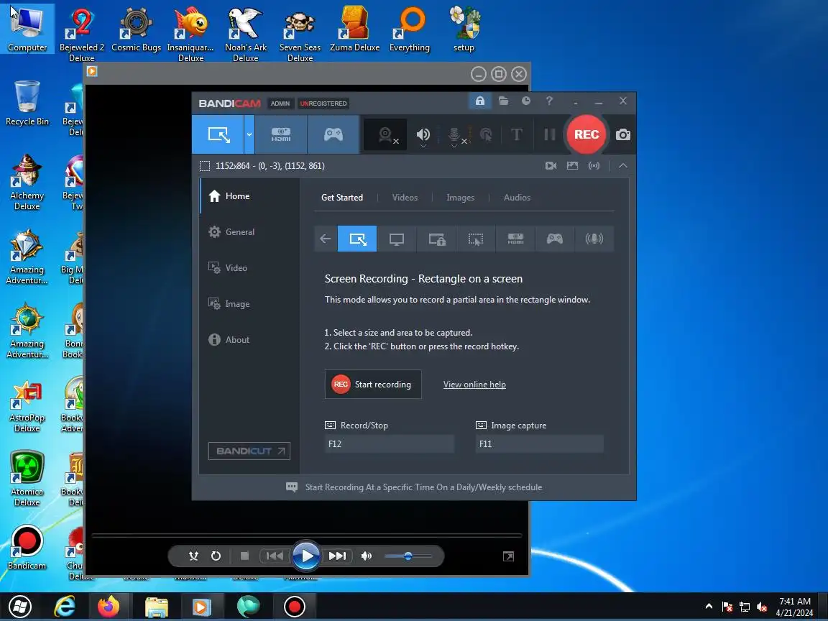The width and height of the screenshot is (828, 621).
Task: Click media player volume slider
Action: (x=408, y=556)
